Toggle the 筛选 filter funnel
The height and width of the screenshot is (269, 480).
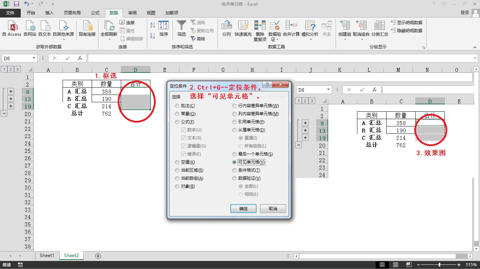click(181, 28)
